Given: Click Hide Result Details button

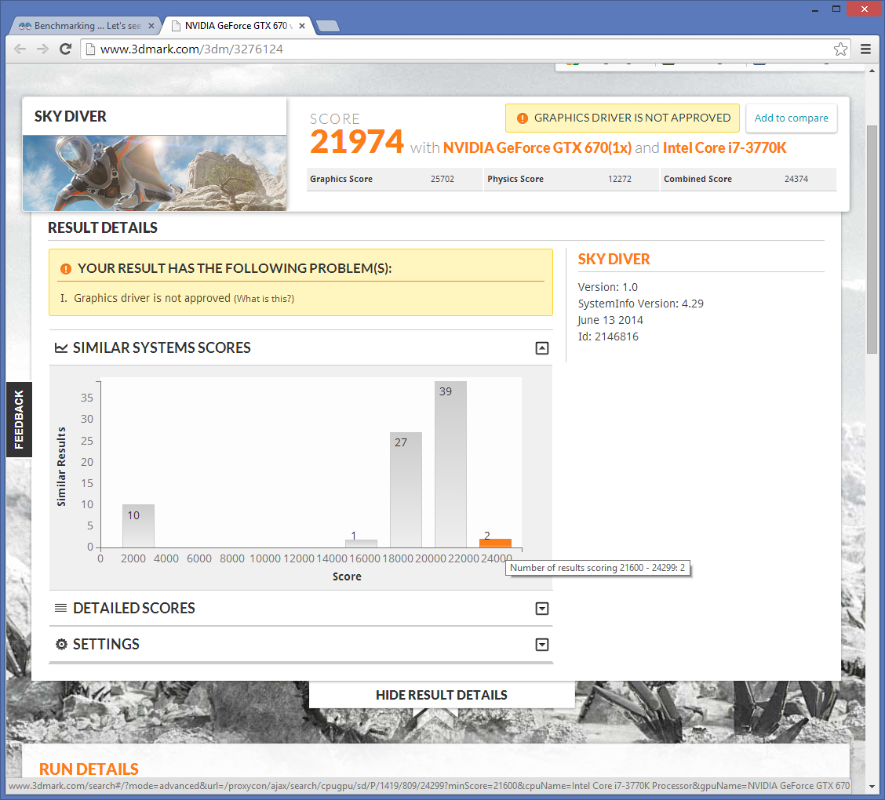Looking at the screenshot, I should pyautogui.click(x=442, y=695).
